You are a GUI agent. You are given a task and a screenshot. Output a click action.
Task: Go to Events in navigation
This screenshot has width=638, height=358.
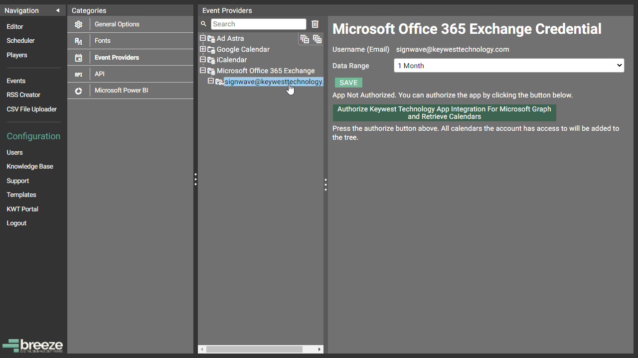point(16,81)
